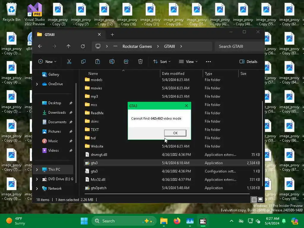Open the See more ellipsis menu

coord(208,62)
